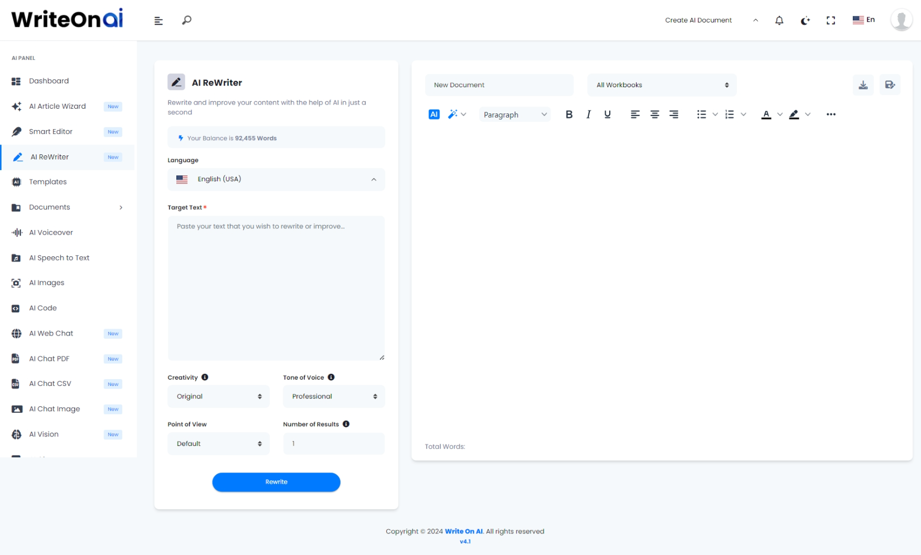Open the Creativity dropdown set to Original
The width and height of the screenshot is (921, 555).
click(218, 396)
